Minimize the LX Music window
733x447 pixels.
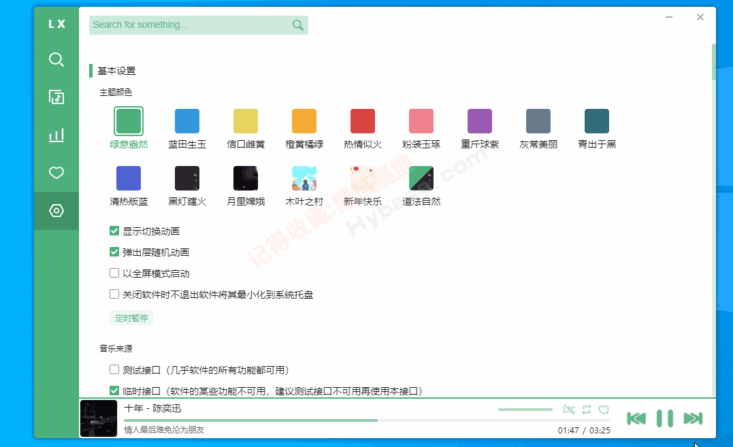pyautogui.click(x=669, y=17)
